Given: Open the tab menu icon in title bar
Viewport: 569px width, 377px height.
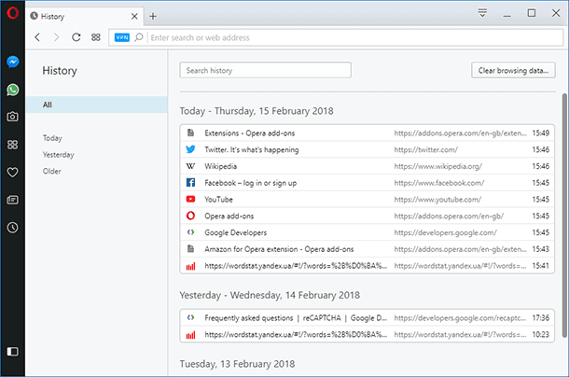Looking at the screenshot, I should [482, 13].
